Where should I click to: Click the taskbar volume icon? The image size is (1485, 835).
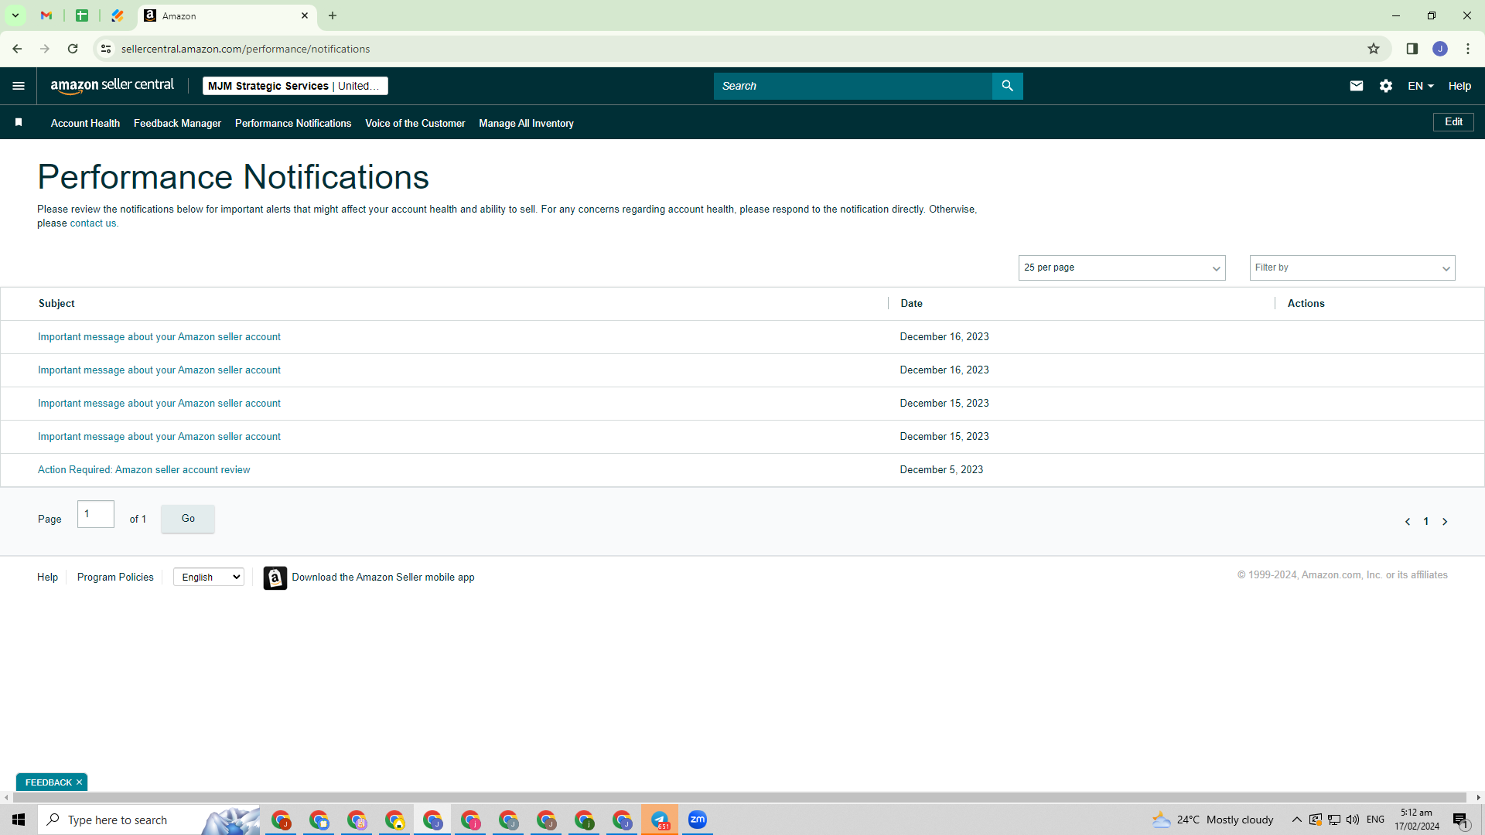click(x=1353, y=820)
